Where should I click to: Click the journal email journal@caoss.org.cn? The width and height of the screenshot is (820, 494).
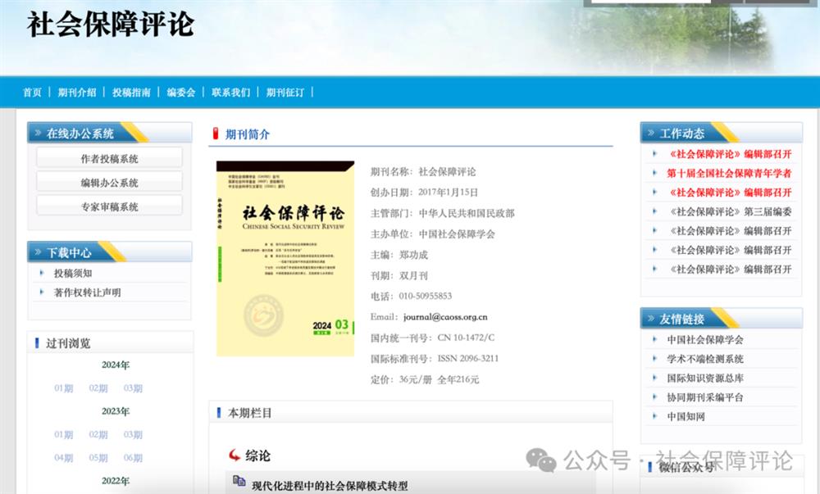click(x=440, y=317)
